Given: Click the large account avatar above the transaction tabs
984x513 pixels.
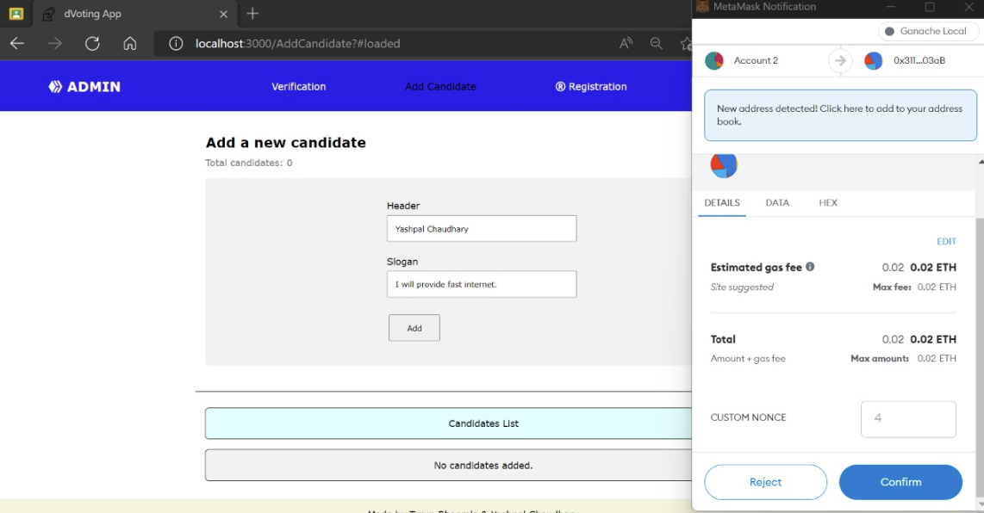Looking at the screenshot, I should click(x=722, y=165).
